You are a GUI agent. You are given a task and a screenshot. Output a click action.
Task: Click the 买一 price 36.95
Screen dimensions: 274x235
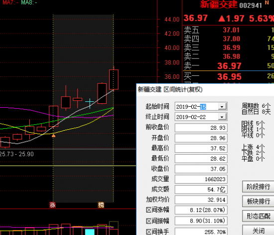point(230,77)
